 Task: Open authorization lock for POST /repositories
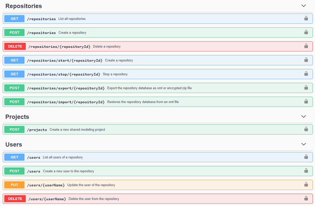(x=306, y=32)
